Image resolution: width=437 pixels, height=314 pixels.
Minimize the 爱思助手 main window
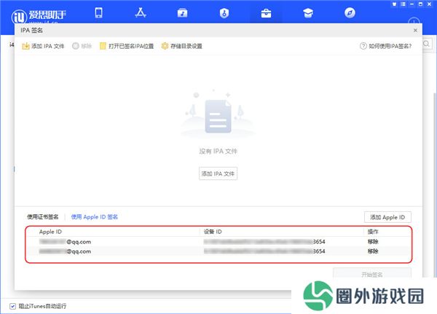tap(412, 4)
